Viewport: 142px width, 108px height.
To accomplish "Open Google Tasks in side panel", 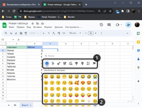I will click(138, 51).
